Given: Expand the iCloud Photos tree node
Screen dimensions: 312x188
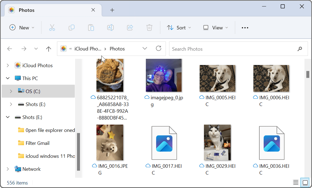Looking at the screenshot, I should [x=8, y=65].
